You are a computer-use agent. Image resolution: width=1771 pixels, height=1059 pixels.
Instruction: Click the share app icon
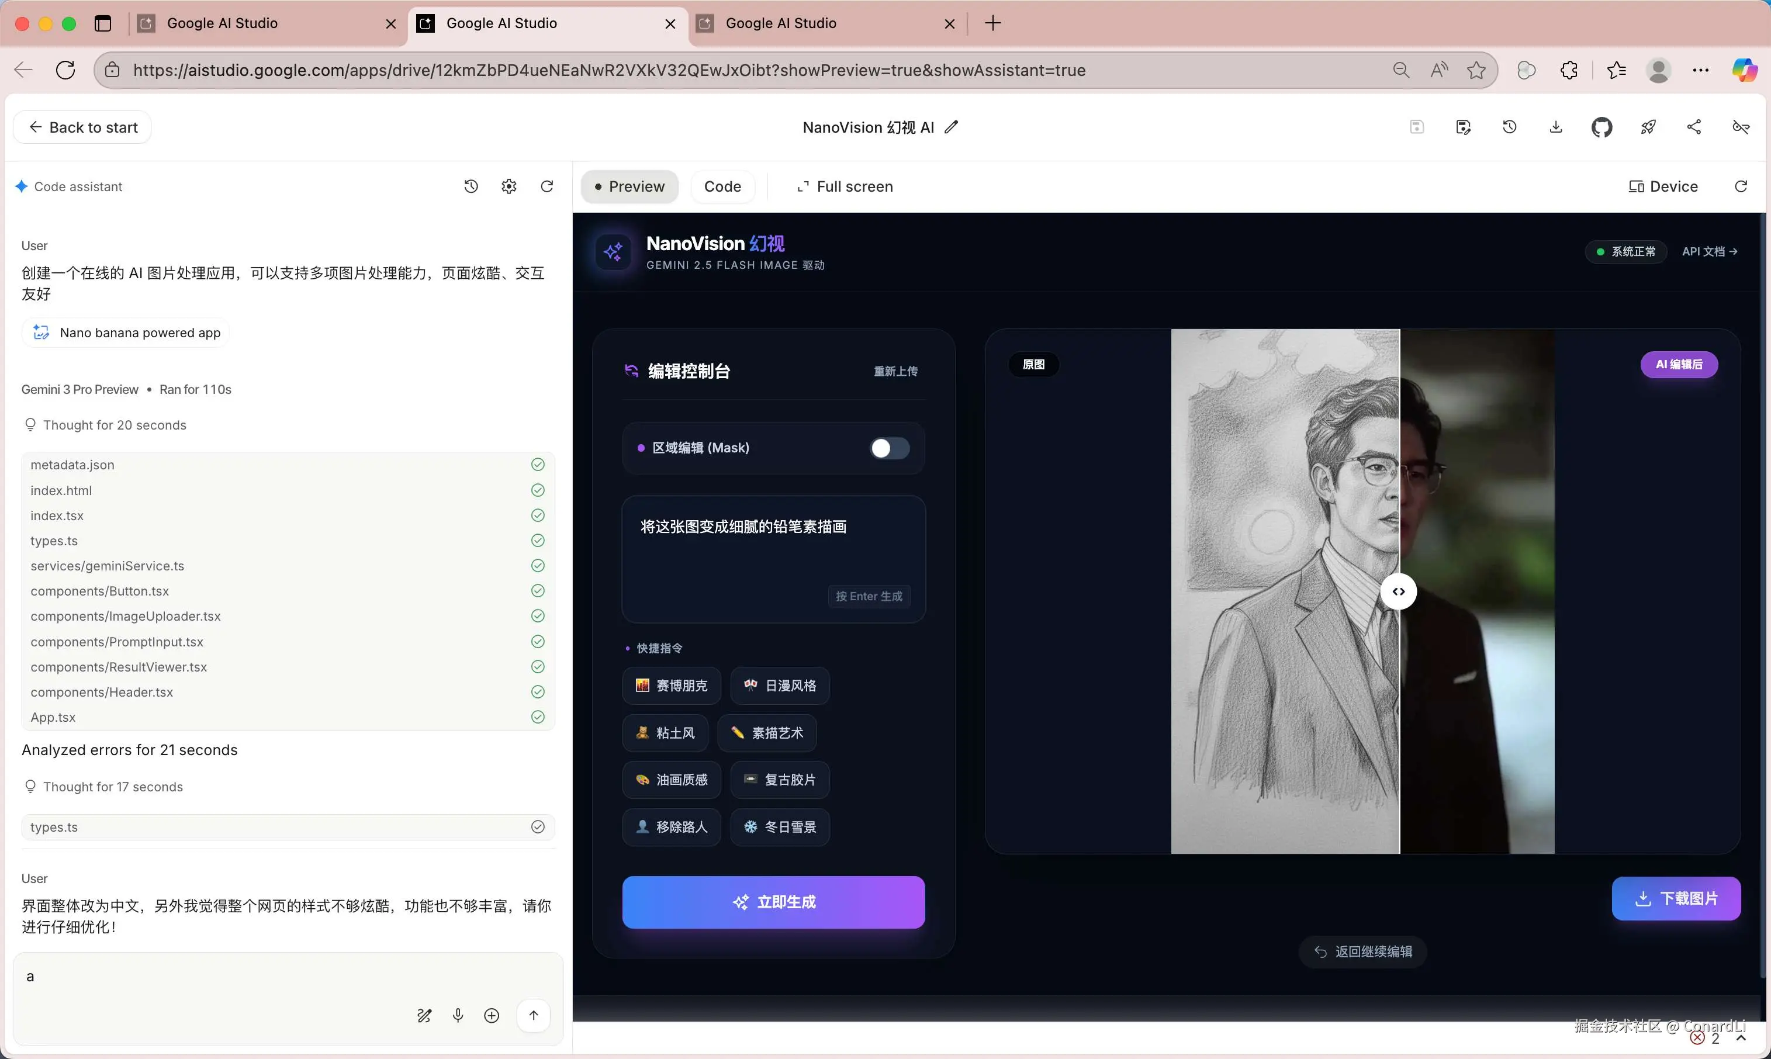pyautogui.click(x=1694, y=127)
